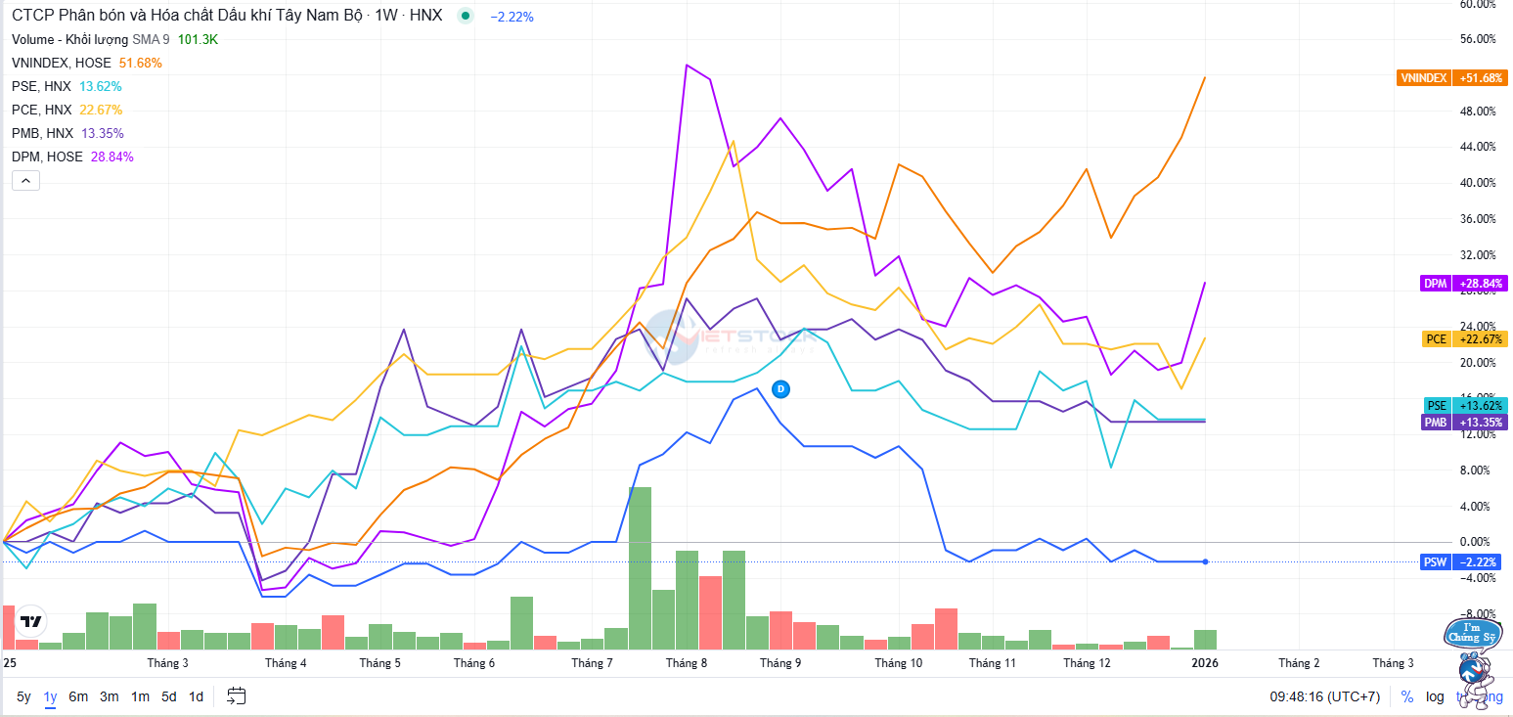This screenshot has height=717, width=1513.
Task: Click the PMB, HNX legend entry
Action: 41,133
